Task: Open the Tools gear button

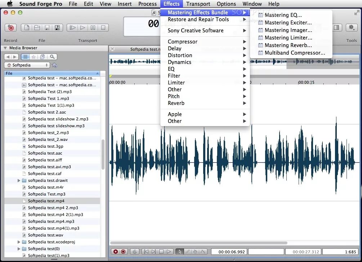Action: [352, 28]
